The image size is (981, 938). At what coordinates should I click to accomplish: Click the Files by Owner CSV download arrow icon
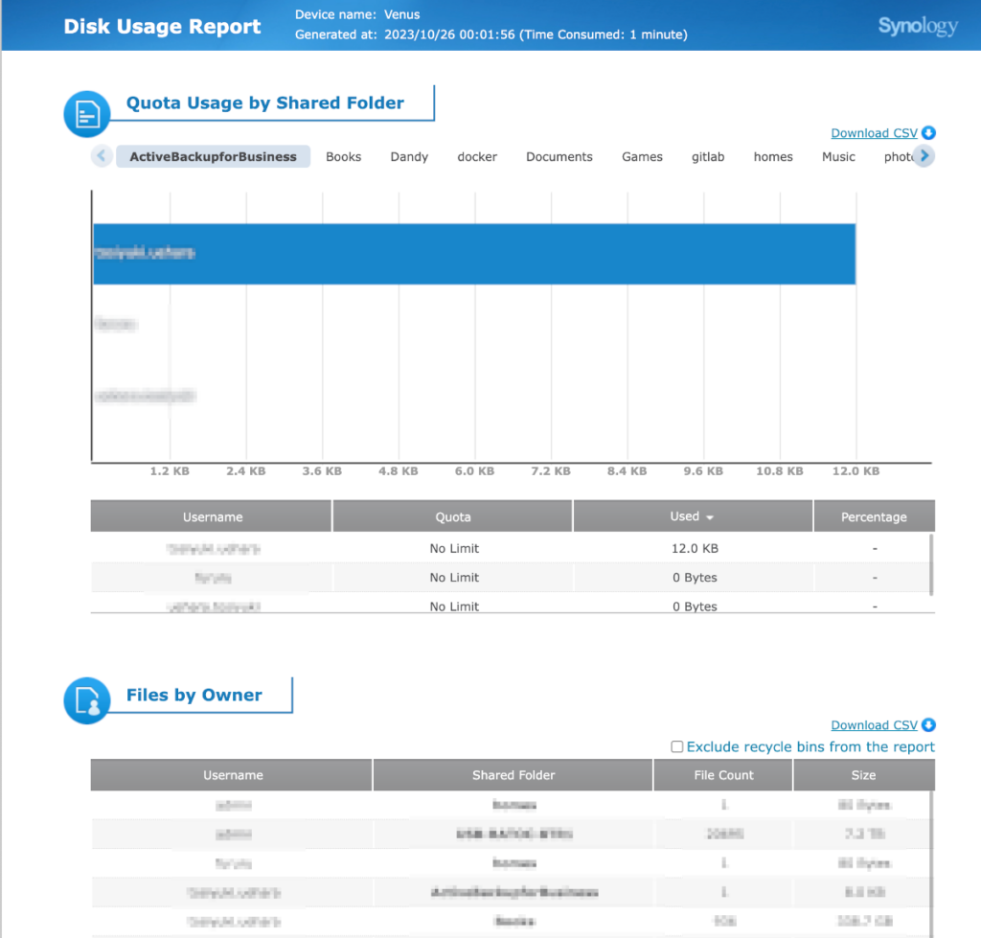(x=928, y=724)
